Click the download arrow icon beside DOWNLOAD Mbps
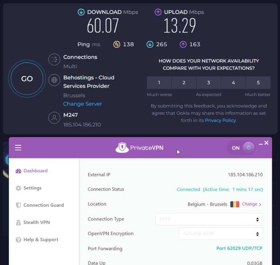280x265 pixels. [x=81, y=12]
